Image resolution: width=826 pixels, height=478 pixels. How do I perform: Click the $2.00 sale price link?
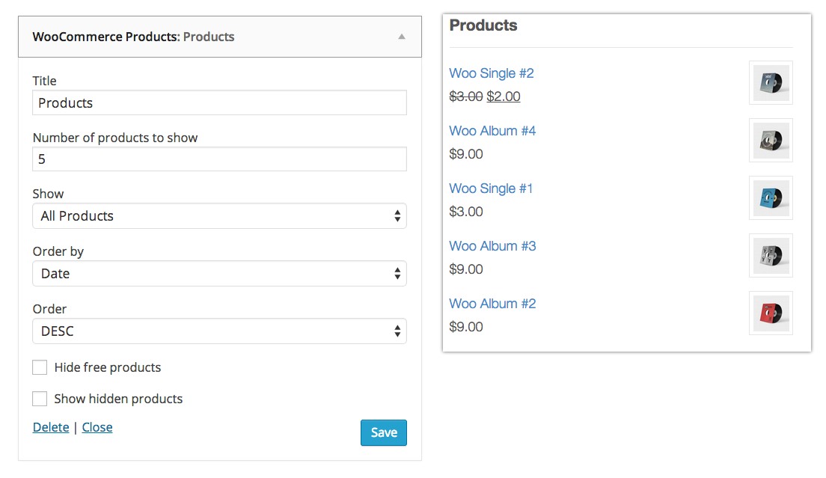[504, 96]
